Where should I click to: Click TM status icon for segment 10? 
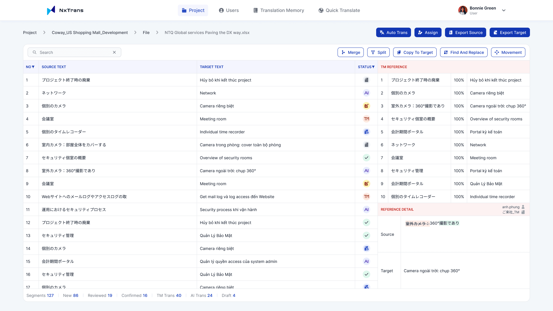[x=366, y=197]
